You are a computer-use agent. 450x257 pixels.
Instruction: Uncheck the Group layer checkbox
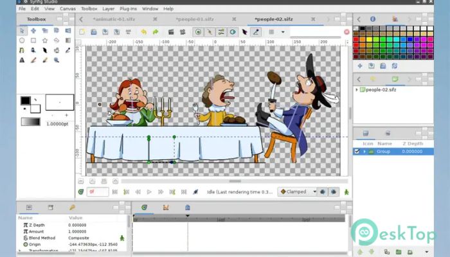[357, 152]
